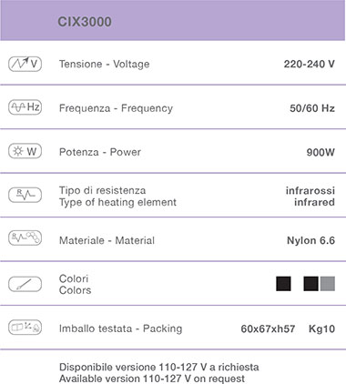Click the paintbrush colors icon
Screen dimensions: 346x384
25,284
